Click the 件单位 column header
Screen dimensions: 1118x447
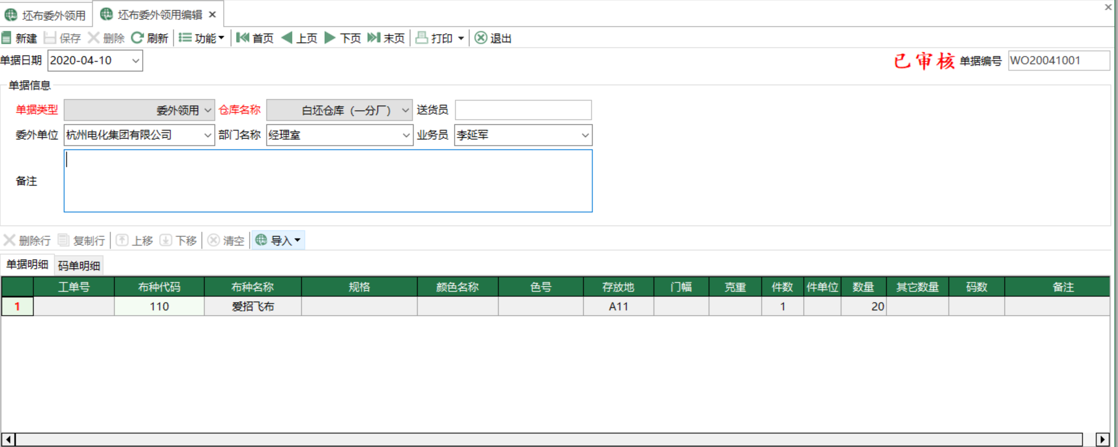tap(822, 287)
